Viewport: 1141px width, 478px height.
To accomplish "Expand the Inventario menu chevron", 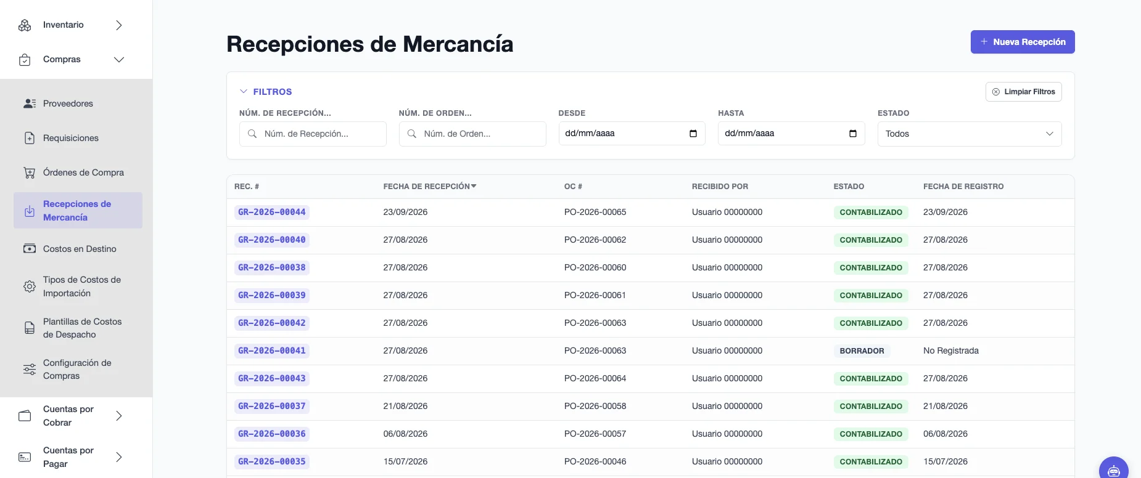I will pos(119,25).
